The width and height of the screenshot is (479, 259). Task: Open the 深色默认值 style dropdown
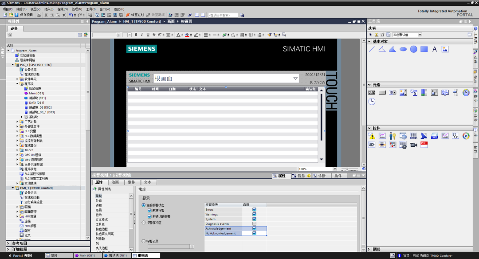(420, 35)
